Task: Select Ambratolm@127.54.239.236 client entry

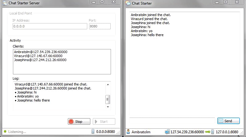Action: [41, 52]
